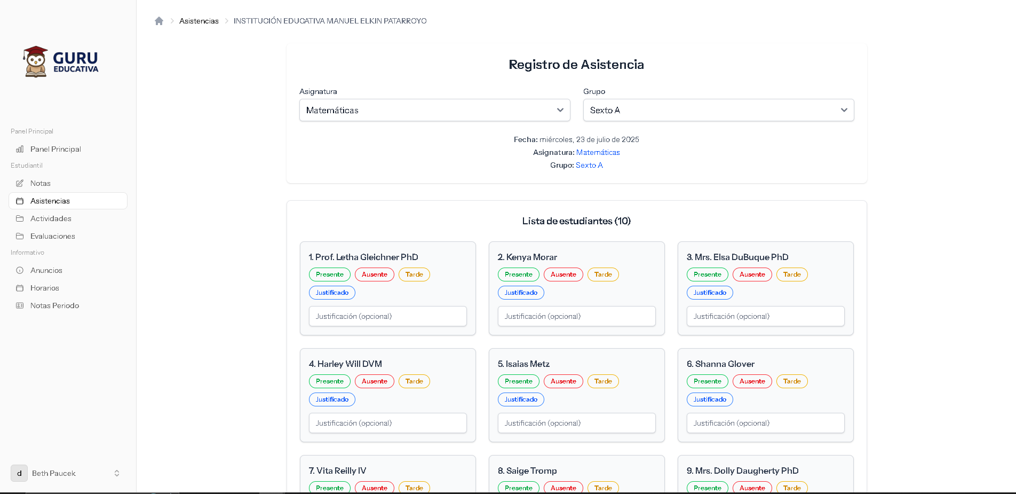1016x494 pixels.
Task: Click the Anuncios info icon
Action: (20, 270)
